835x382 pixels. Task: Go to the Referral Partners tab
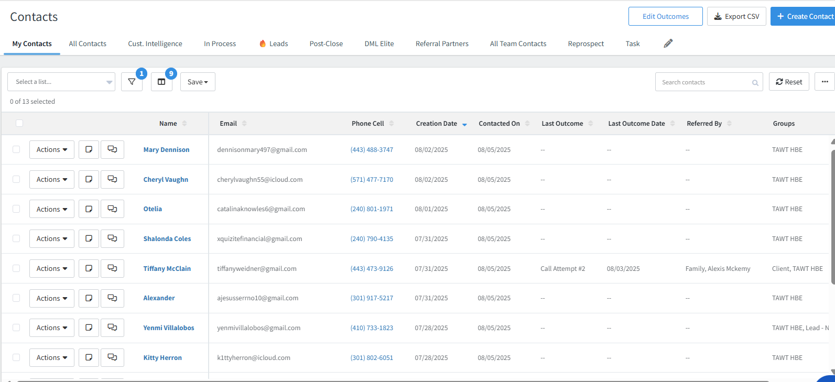pyautogui.click(x=442, y=43)
